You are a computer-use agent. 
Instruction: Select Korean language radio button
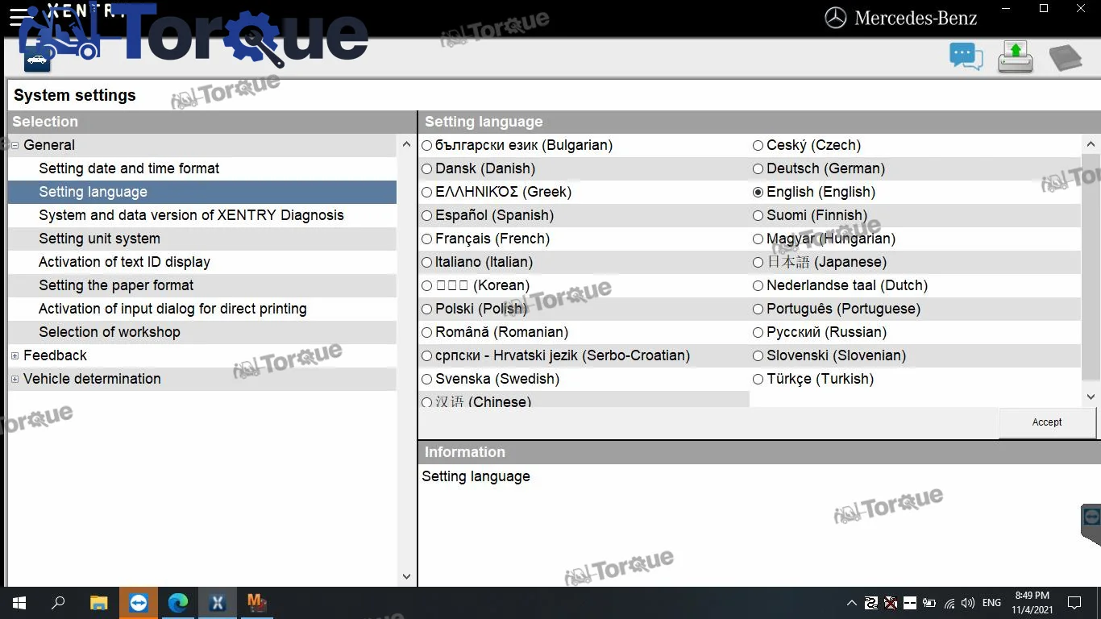pos(427,286)
